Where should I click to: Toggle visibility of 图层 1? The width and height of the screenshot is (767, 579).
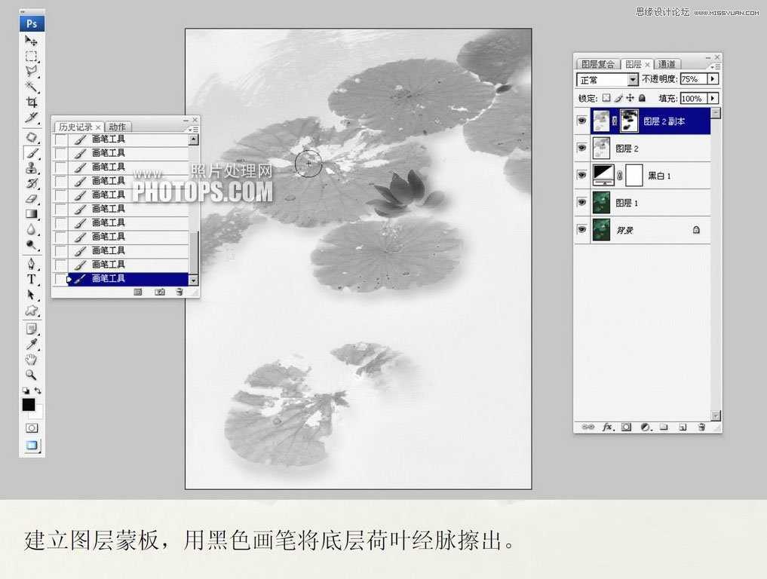[x=581, y=202]
